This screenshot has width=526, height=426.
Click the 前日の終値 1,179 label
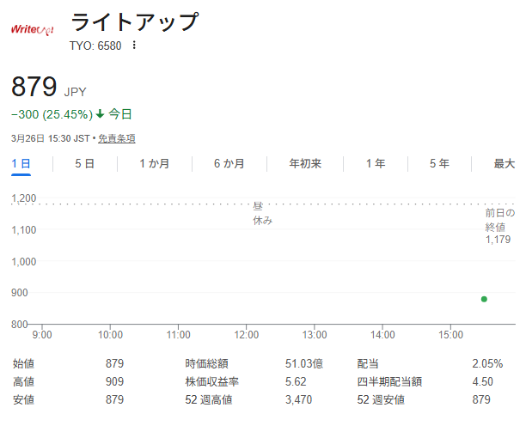click(499, 226)
